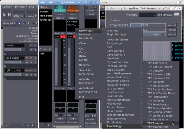Click the master track resize handle icon

(5, 54)
